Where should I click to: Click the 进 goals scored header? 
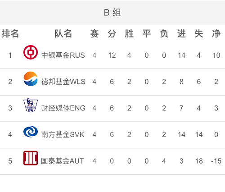(x=181, y=33)
